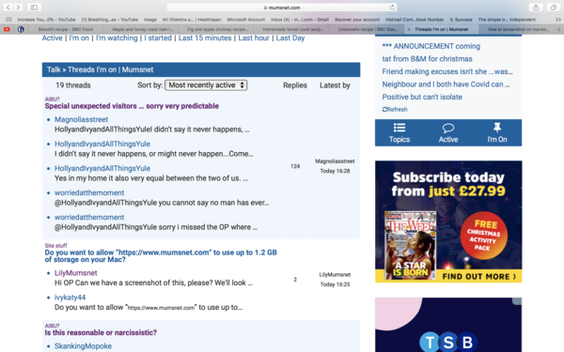Click the Site stuff category label

coord(55,246)
